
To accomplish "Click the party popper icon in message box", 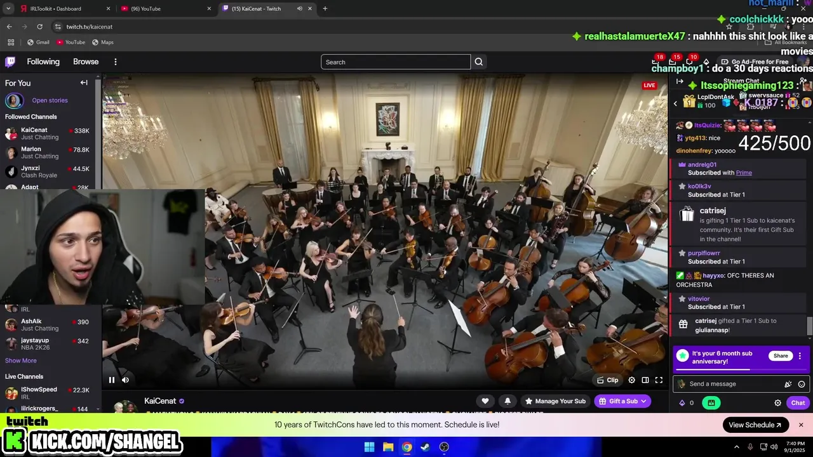I will (x=788, y=384).
